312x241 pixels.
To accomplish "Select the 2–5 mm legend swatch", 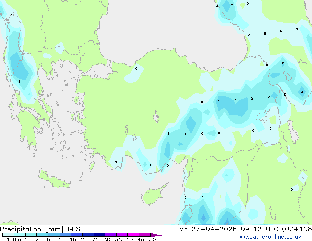I will [42, 235].
